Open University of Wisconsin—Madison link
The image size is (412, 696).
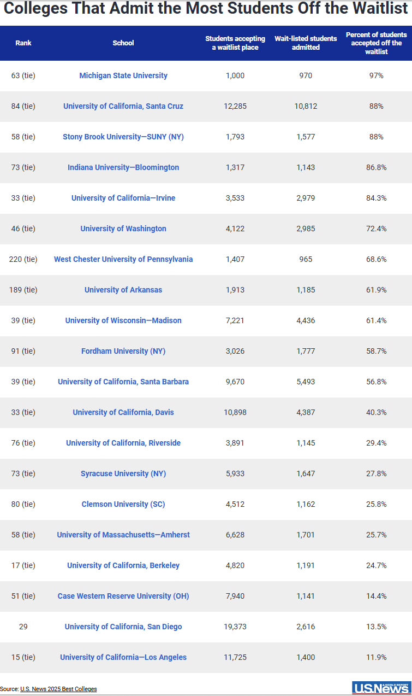123,320
